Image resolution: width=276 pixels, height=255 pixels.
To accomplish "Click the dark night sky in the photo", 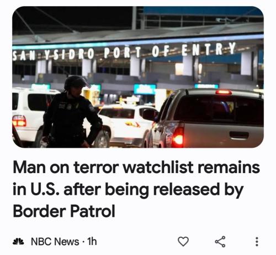I will pos(73,18).
